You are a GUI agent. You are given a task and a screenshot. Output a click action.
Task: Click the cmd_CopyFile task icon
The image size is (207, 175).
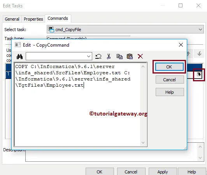point(51,29)
